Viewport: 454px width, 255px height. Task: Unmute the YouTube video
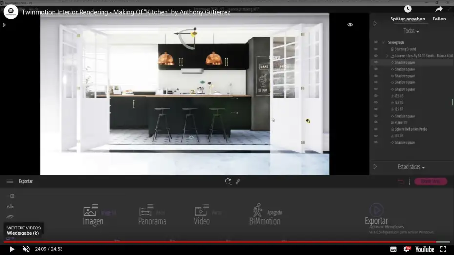coord(26,249)
